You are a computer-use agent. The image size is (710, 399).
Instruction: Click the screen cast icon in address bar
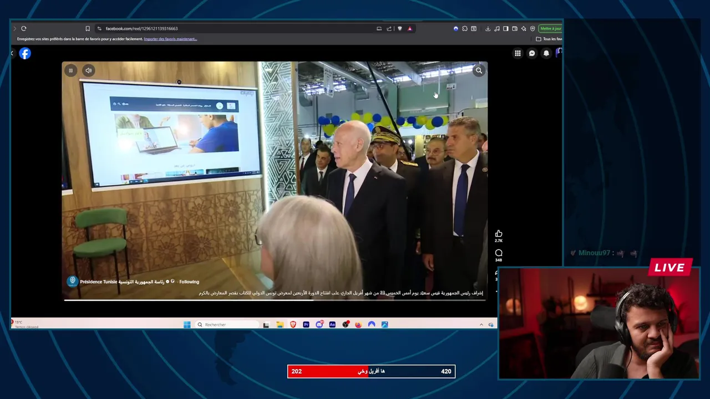pos(379,28)
